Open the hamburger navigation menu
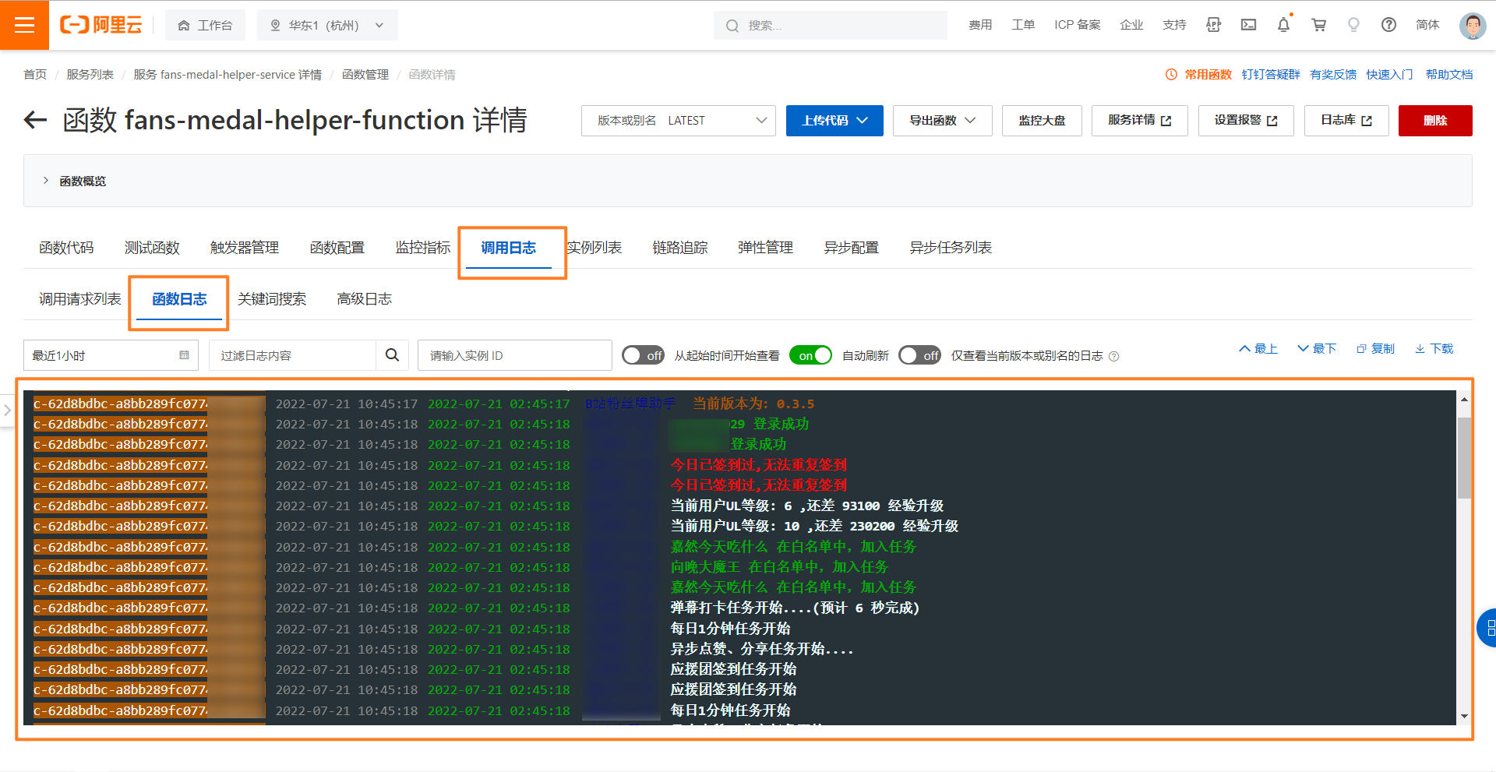Screen dimensions: 1496x772 tap(24, 25)
